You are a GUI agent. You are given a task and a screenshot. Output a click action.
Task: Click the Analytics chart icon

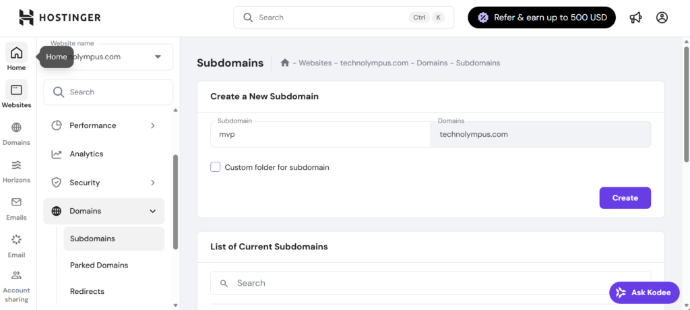pos(57,154)
